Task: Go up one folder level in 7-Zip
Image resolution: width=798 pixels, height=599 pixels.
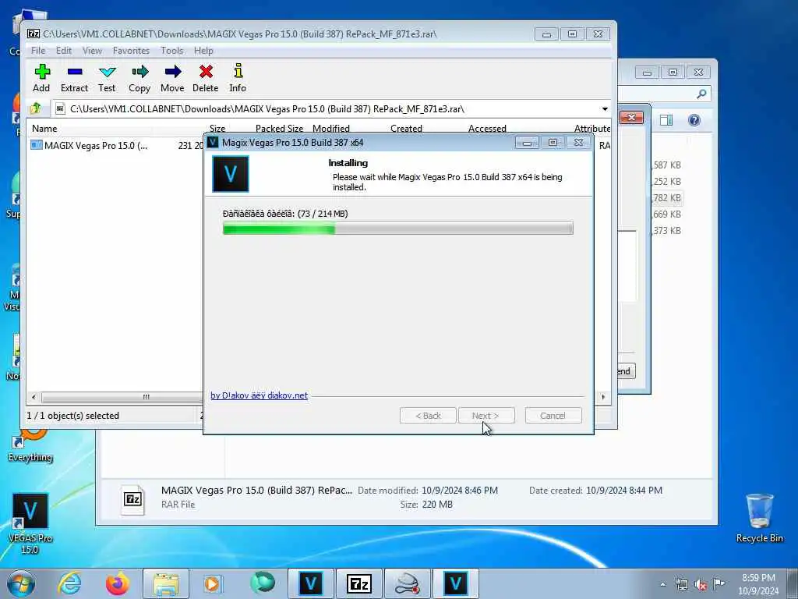Action: 36,108
